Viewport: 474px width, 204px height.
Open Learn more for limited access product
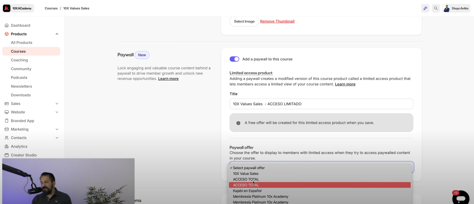coord(345,84)
